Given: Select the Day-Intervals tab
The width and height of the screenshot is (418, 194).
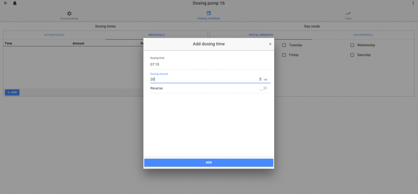Looking at the screenshot, I should 363,35.
